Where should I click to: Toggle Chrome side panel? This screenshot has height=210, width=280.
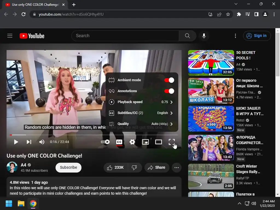[256, 14]
